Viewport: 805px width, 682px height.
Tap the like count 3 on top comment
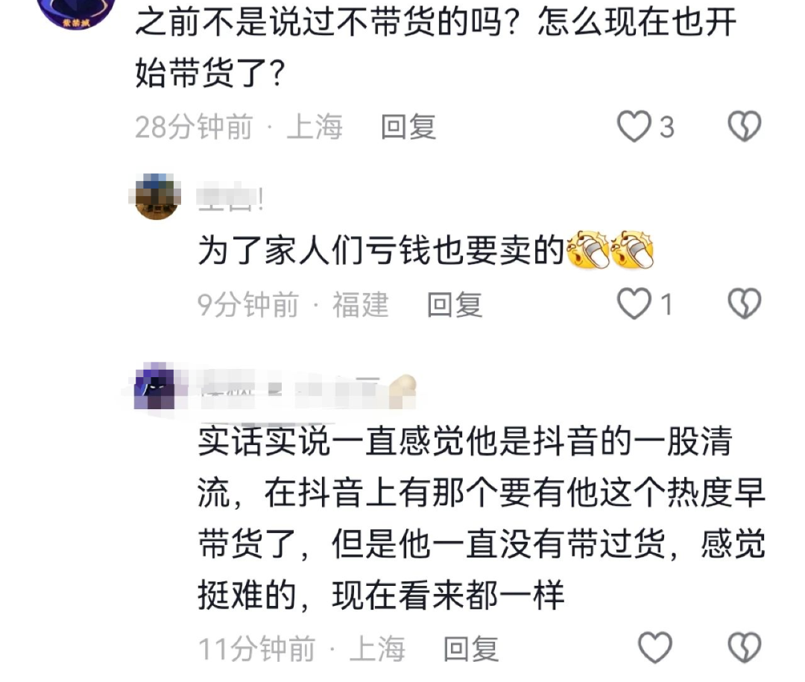666,127
